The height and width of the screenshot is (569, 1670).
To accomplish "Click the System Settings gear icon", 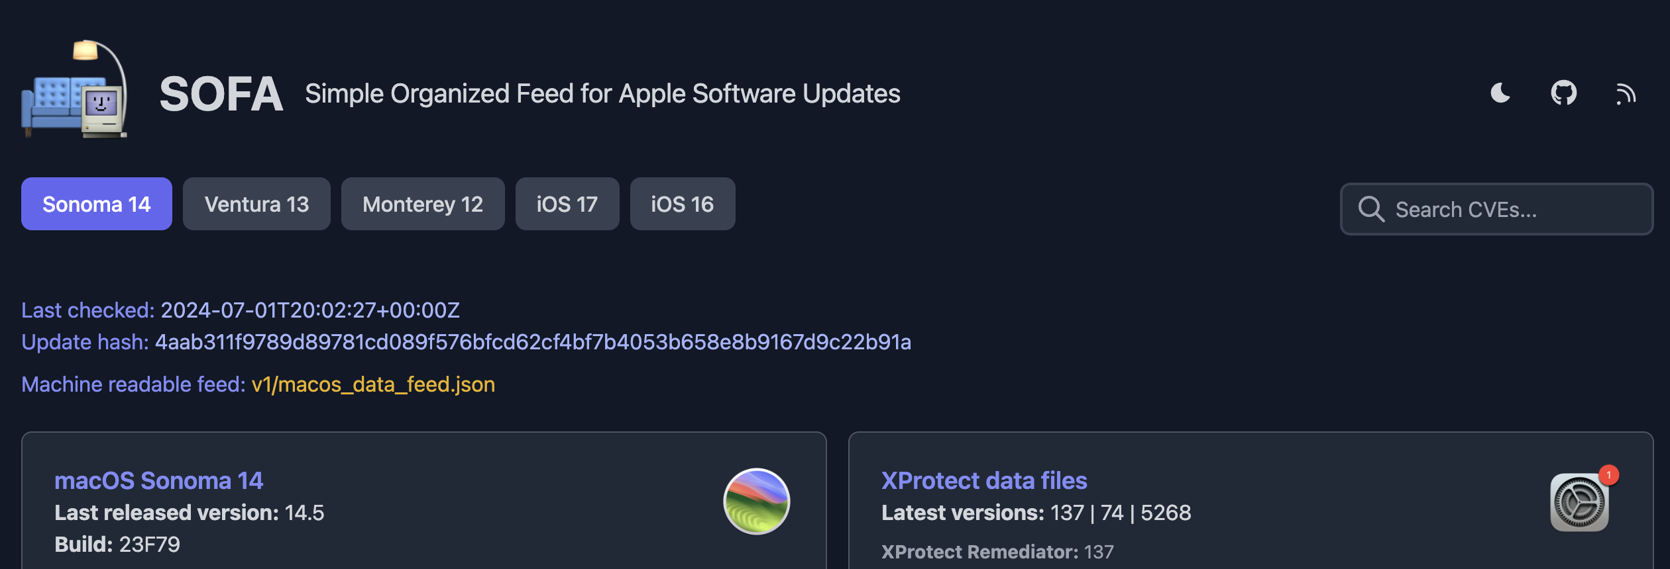I will pos(1579,503).
